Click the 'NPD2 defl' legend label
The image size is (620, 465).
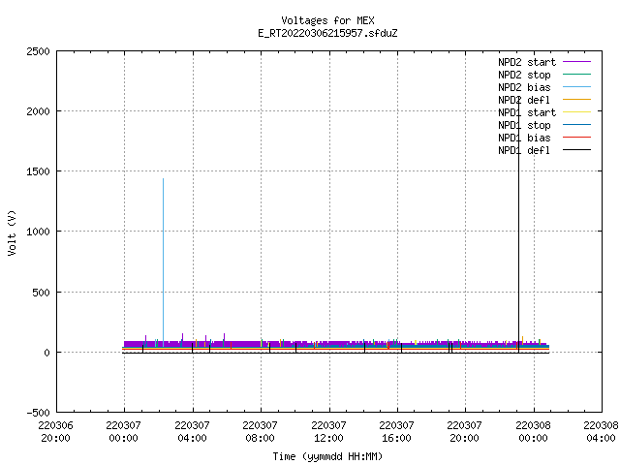524,100
